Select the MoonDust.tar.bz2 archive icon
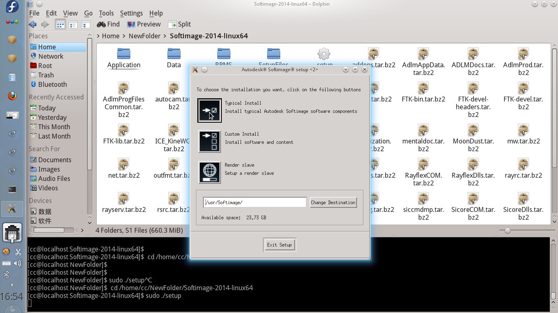The width and height of the screenshot is (558, 313). tap(473, 130)
